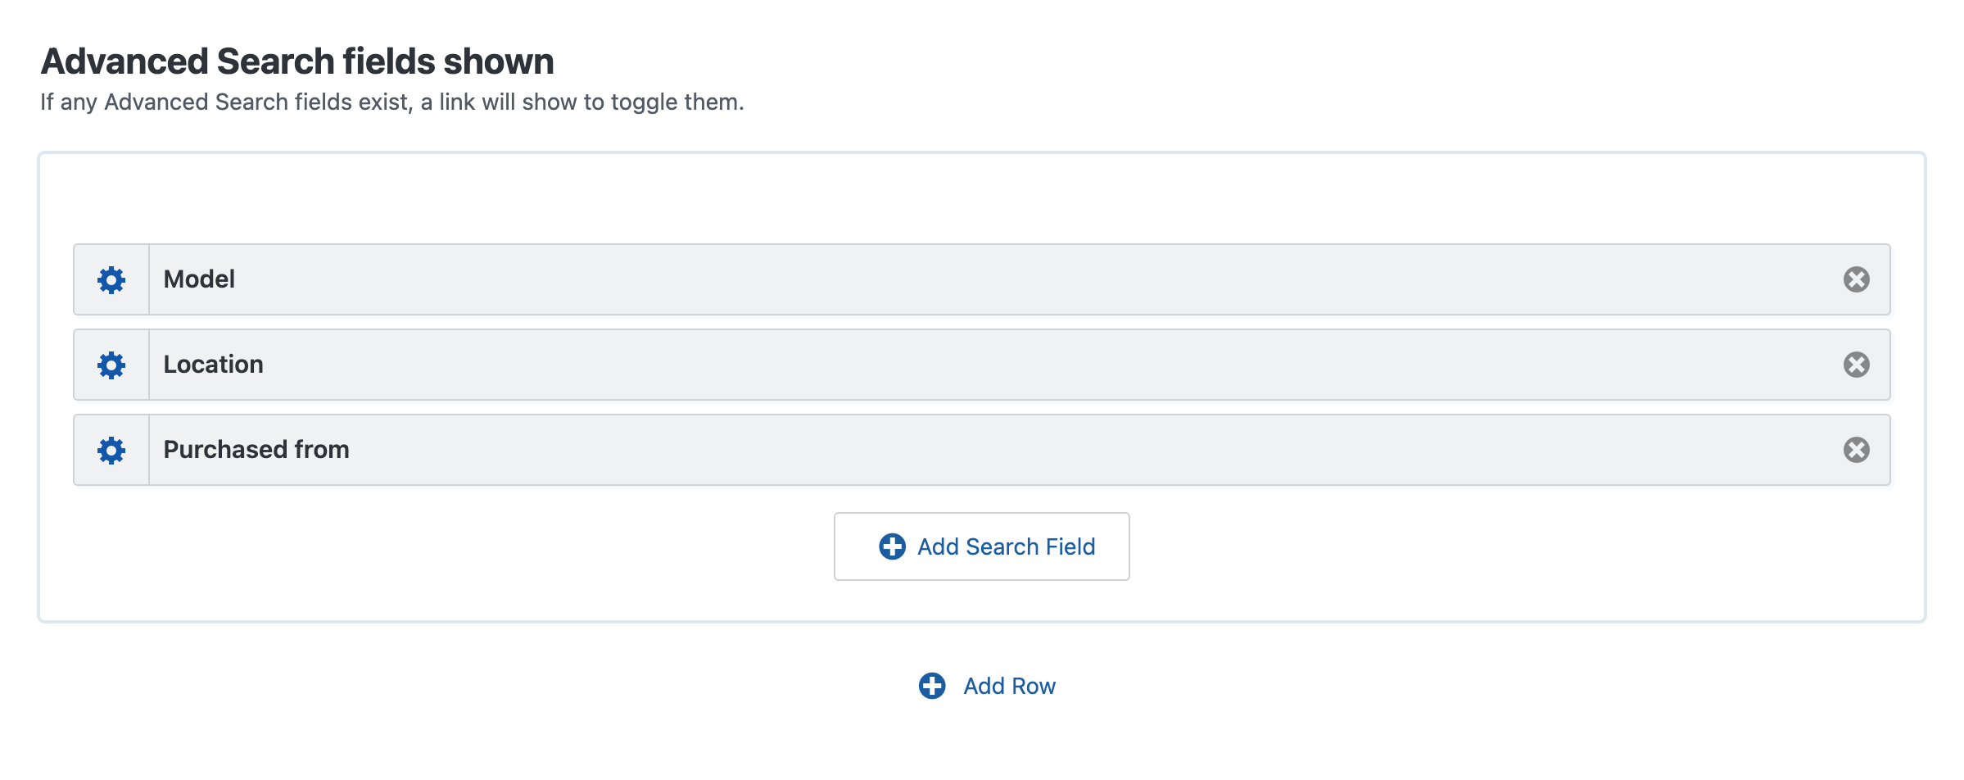Viewport: 1964px width, 780px height.
Task: Click the Advanced Search fields shown heading
Action: coord(297,61)
